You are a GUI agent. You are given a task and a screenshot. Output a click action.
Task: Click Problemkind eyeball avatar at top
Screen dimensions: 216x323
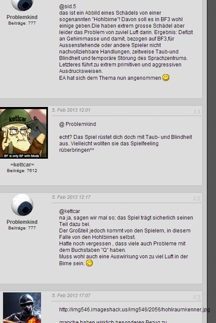22,5
